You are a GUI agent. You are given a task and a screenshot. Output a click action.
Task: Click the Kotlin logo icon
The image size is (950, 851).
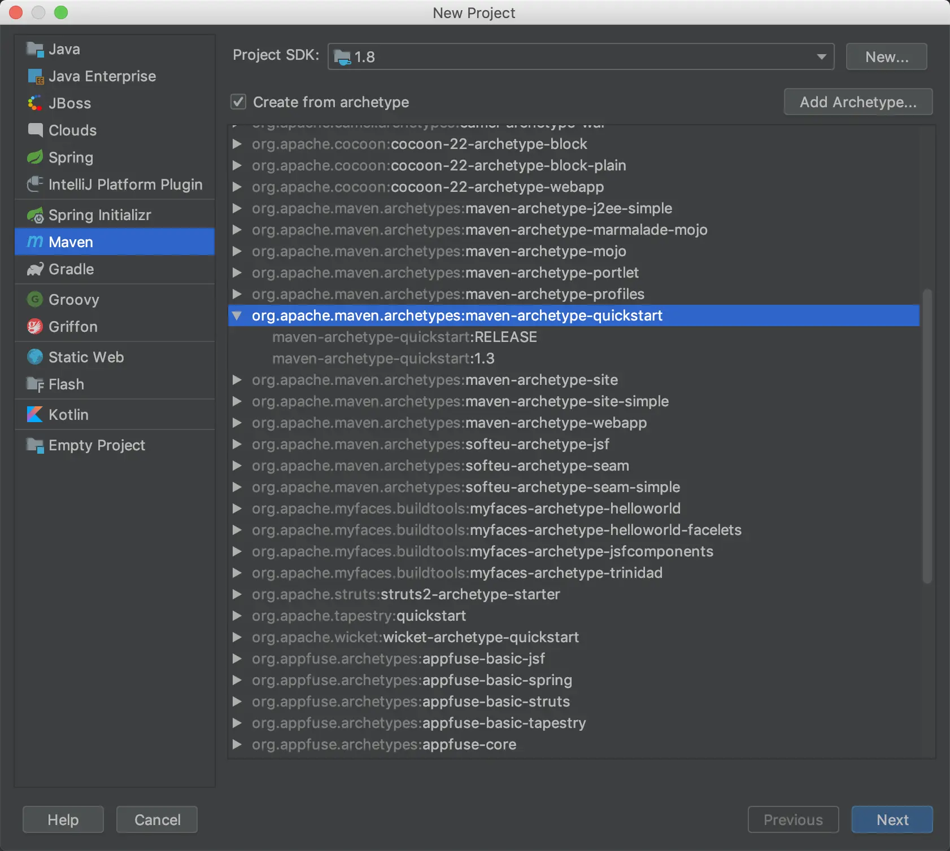pyautogui.click(x=35, y=415)
